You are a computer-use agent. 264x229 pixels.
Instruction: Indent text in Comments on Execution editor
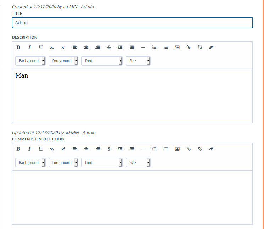120,149
